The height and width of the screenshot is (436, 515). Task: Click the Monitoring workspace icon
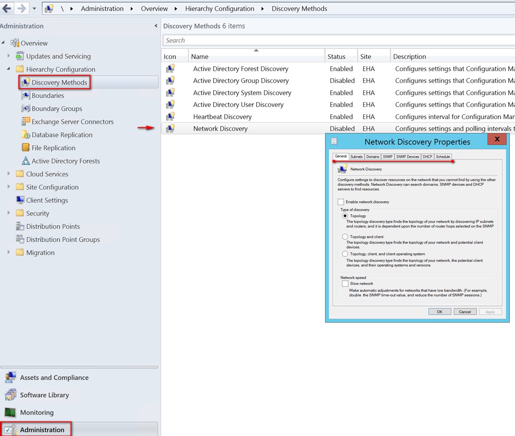[x=10, y=412]
